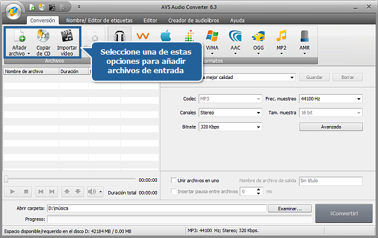Expand the Canales Stereo dropdown
The width and height of the screenshot is (378, 238).
coord(230,113)
